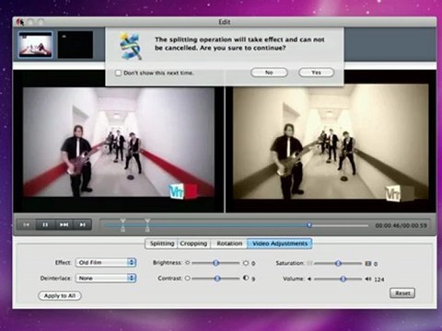Click the high saturation icon
This screenshot has width=442, height=331.
(x=368, y=263)
